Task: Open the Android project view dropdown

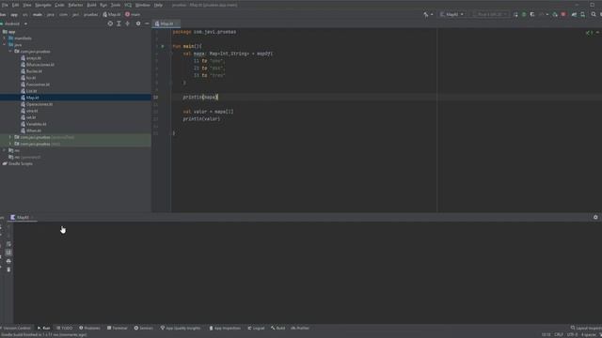Action: tap(15, 23)
